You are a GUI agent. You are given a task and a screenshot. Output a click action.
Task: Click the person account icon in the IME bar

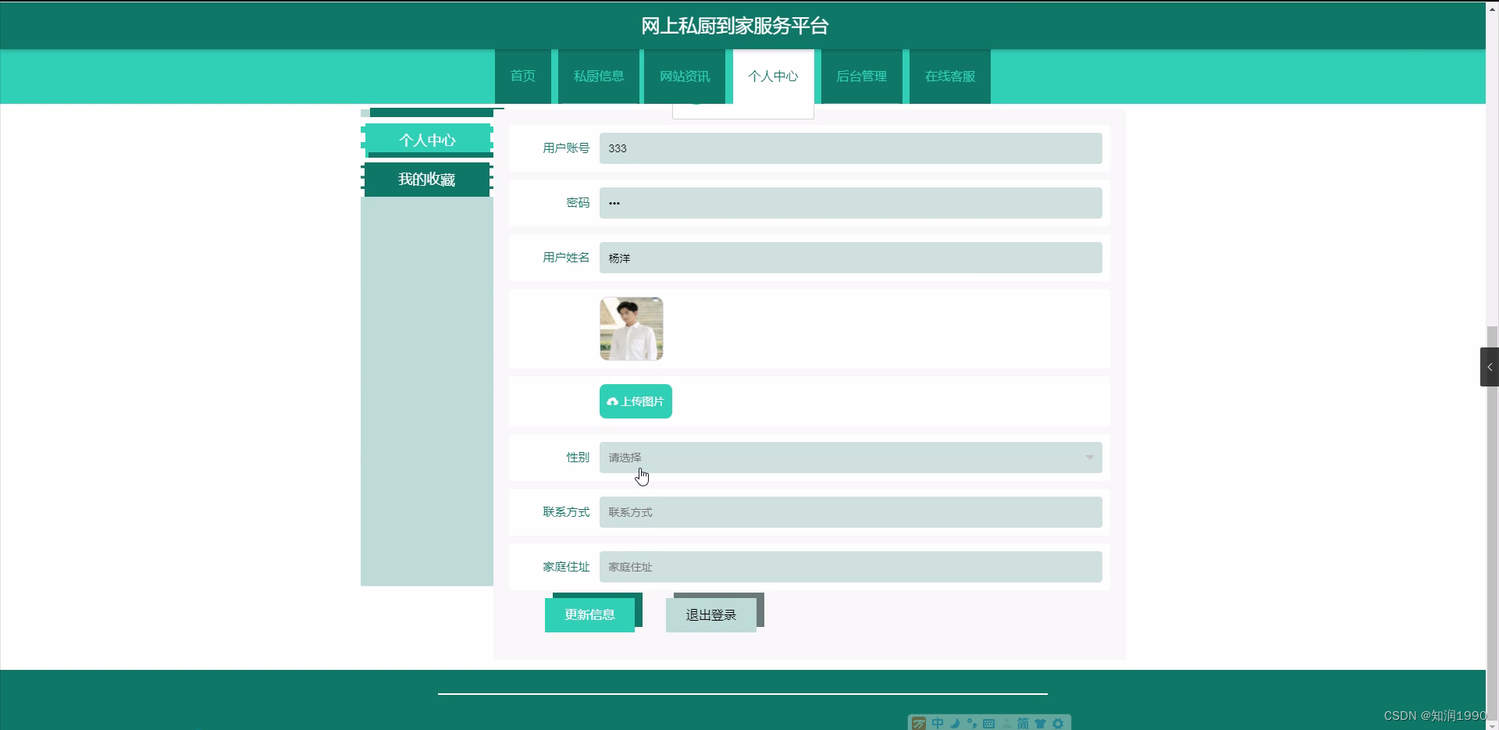pos(1006,724)
